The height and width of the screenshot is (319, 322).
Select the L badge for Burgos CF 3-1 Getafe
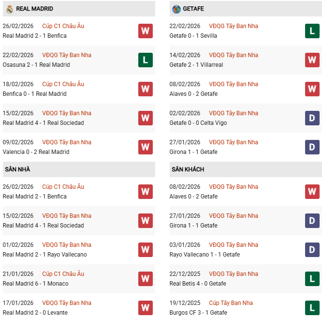pos(312,308)
